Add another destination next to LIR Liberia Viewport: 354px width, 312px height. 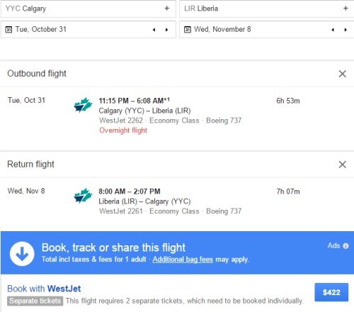click(346, 9)
